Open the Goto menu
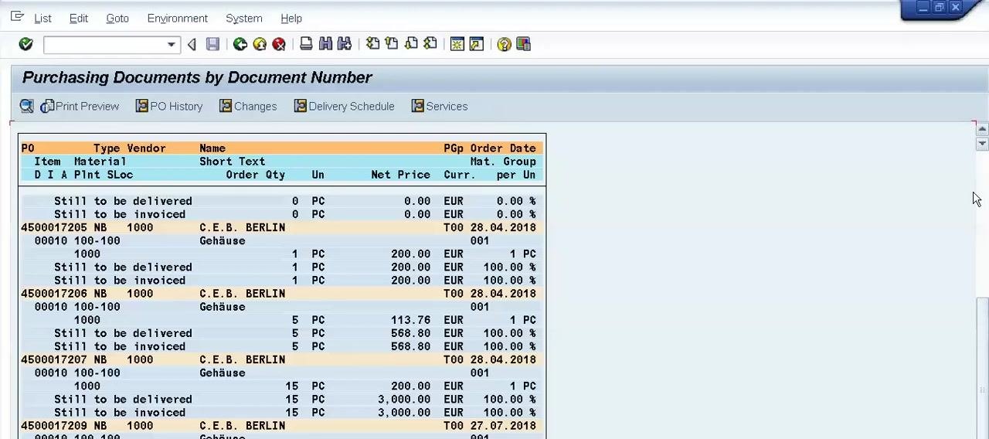 tap(117, 18)
